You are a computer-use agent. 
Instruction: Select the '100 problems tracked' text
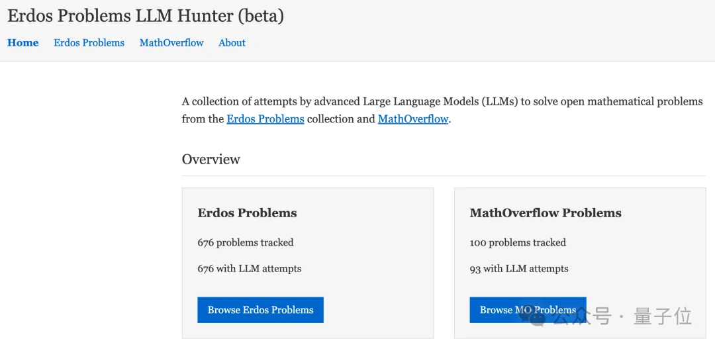518,242
